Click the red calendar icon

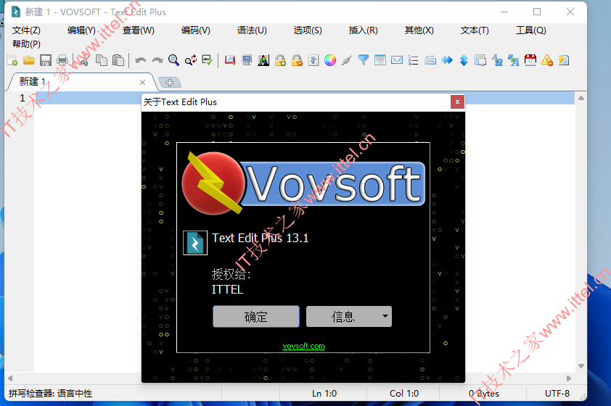tap(530, 60)
